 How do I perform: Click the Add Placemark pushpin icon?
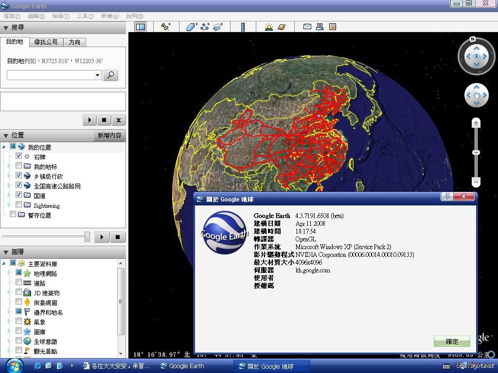[x=166, y=27]
